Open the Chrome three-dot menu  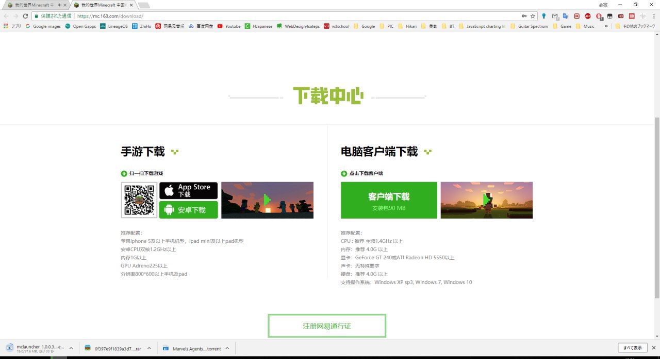tap(653, 16)
